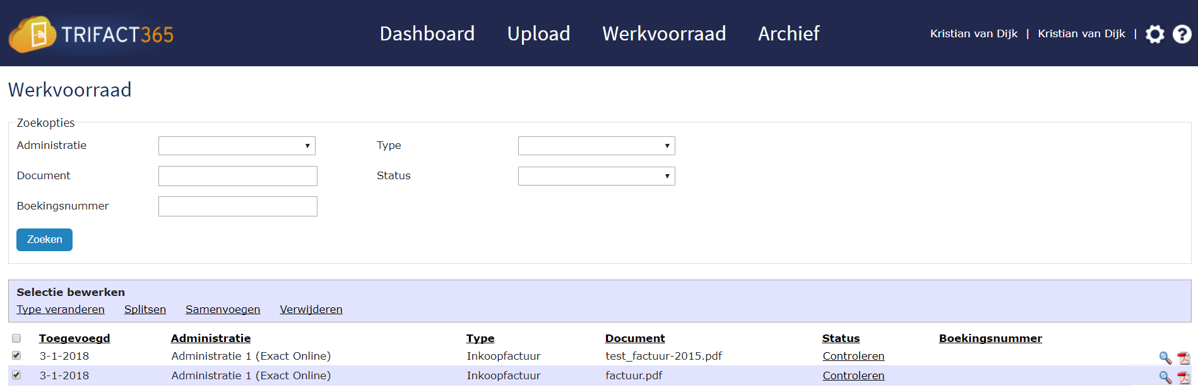1198x390 pixels.
Task: Click the Samenvoegen action link
Action: (223, 309)
